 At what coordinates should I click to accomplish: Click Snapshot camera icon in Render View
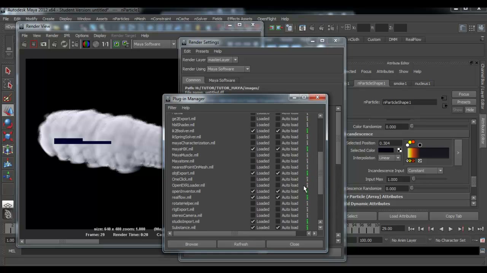point(43,44)
